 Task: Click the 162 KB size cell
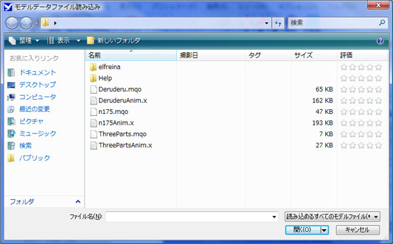click(x=323, y=100)
